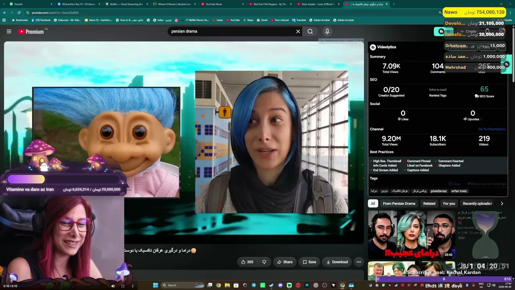Switch to the YouTube Music tab
Screen dimensions: 515x290
[x=221, y=4]
